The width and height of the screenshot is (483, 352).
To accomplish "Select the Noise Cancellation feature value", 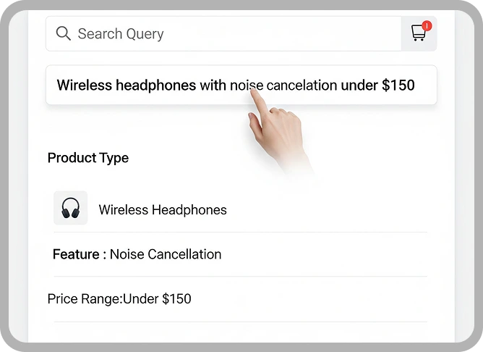I will point(166,254).
